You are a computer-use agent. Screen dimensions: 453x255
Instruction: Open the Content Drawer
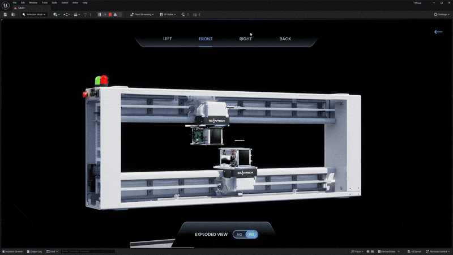coord(12,251)
